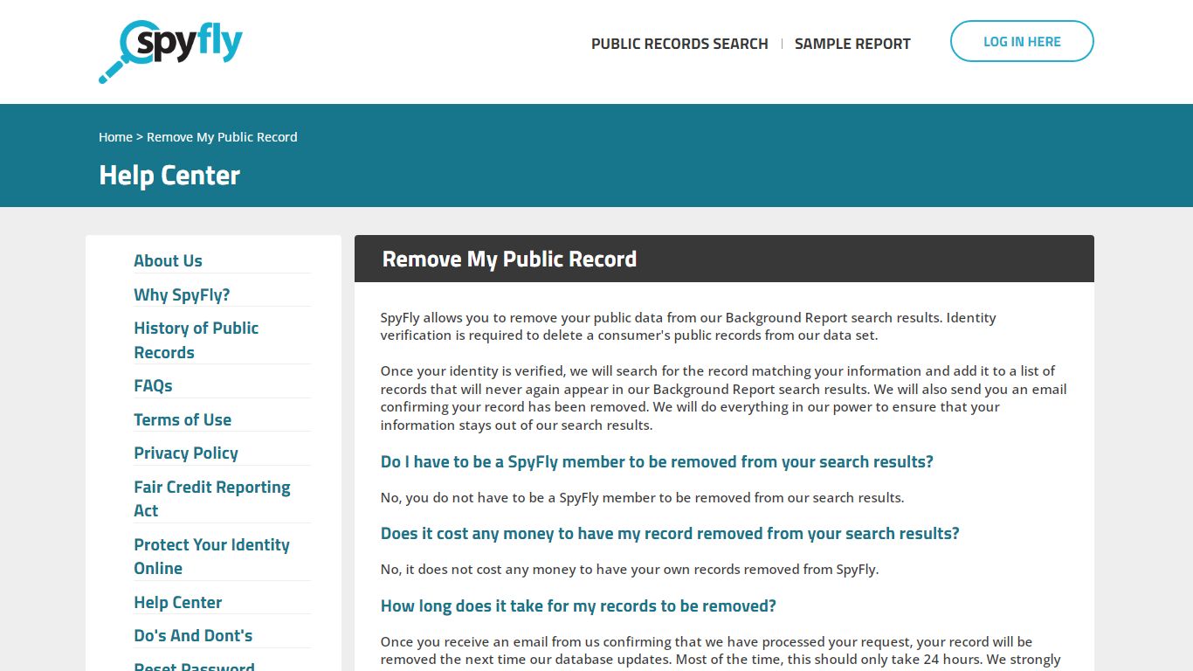Open Public Records Search
Image resolution: width=1193 pixels, height=671 pixels.
click(679, 44)
